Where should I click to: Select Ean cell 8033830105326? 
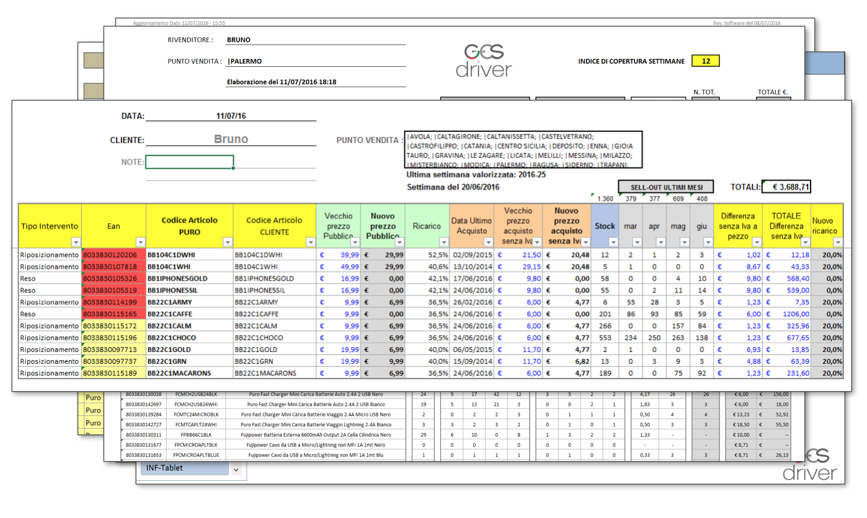tap(113, 278)
